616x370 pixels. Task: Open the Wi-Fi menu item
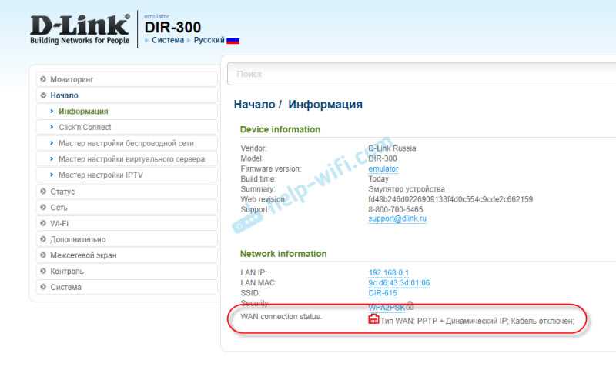click(126, 223)
